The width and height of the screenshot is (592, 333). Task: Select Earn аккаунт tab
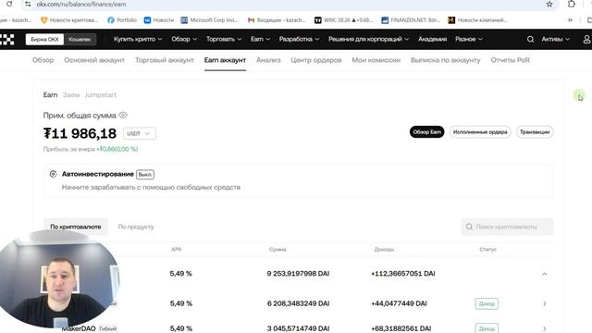(x=225, y=60)
